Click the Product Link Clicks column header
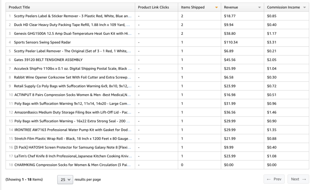This screenshot has width=313, height=190. (x=153, y=7)
